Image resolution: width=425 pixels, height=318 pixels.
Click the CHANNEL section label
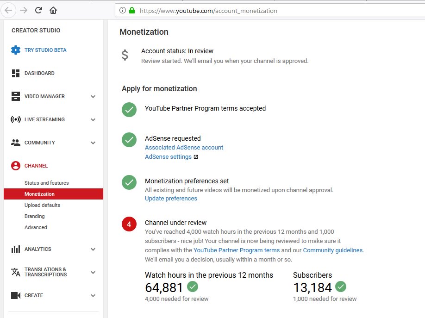pyautogui.click(x=36, y=166)
